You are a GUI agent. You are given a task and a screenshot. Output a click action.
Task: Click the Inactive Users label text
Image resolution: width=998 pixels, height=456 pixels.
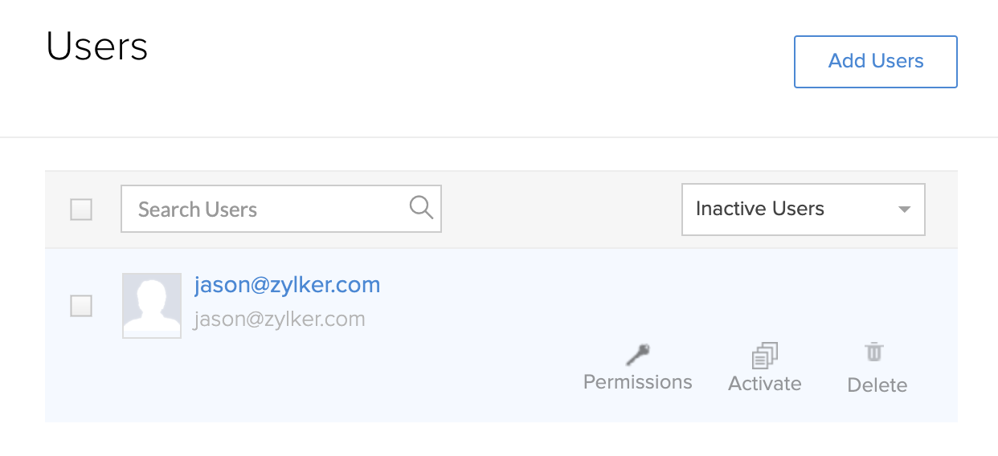[x=760, y=210]
